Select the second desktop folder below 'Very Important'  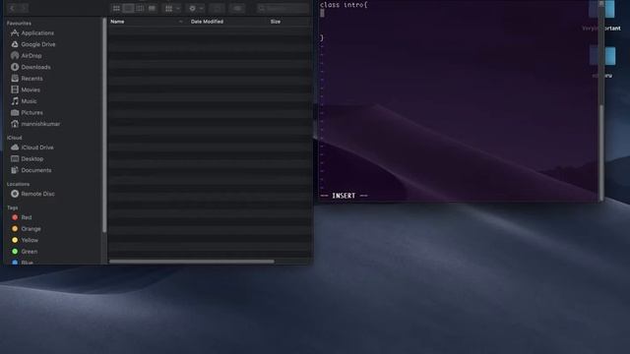pyautogui.click(x=602, y=62)
